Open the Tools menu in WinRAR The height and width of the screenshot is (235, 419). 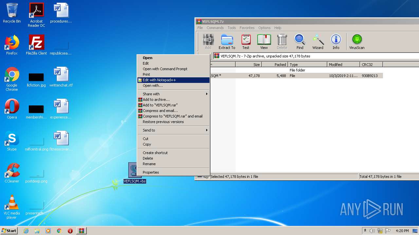pos(232,28)
